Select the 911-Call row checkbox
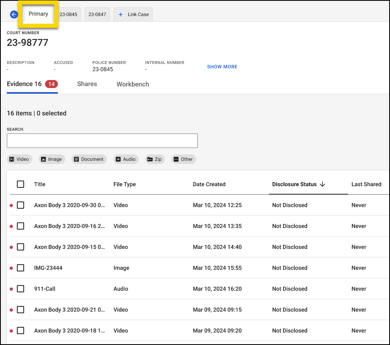Viewport: 390px width, 345px height. point(21,289)
